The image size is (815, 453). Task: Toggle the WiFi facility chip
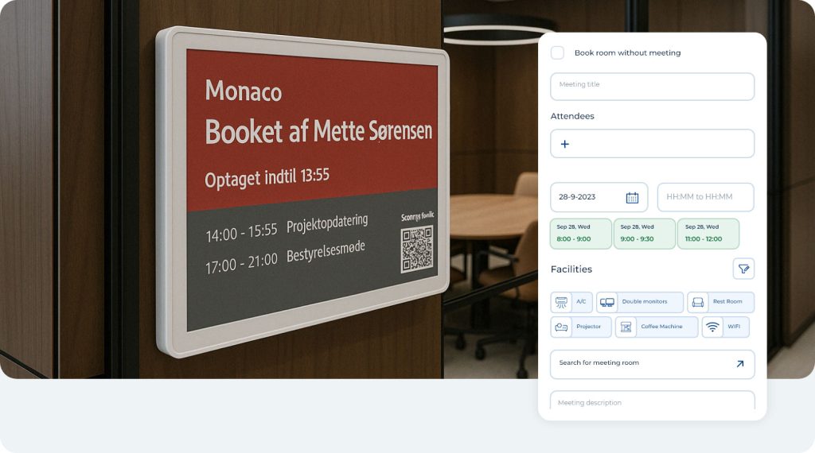click(726, 327)
